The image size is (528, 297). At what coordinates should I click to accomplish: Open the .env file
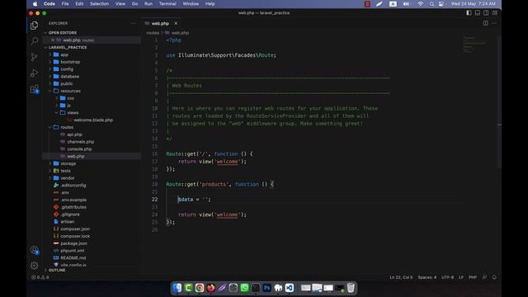point(65,192)
